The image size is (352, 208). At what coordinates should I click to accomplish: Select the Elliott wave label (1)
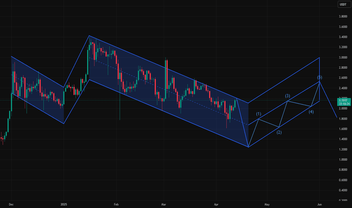(259, 114)
